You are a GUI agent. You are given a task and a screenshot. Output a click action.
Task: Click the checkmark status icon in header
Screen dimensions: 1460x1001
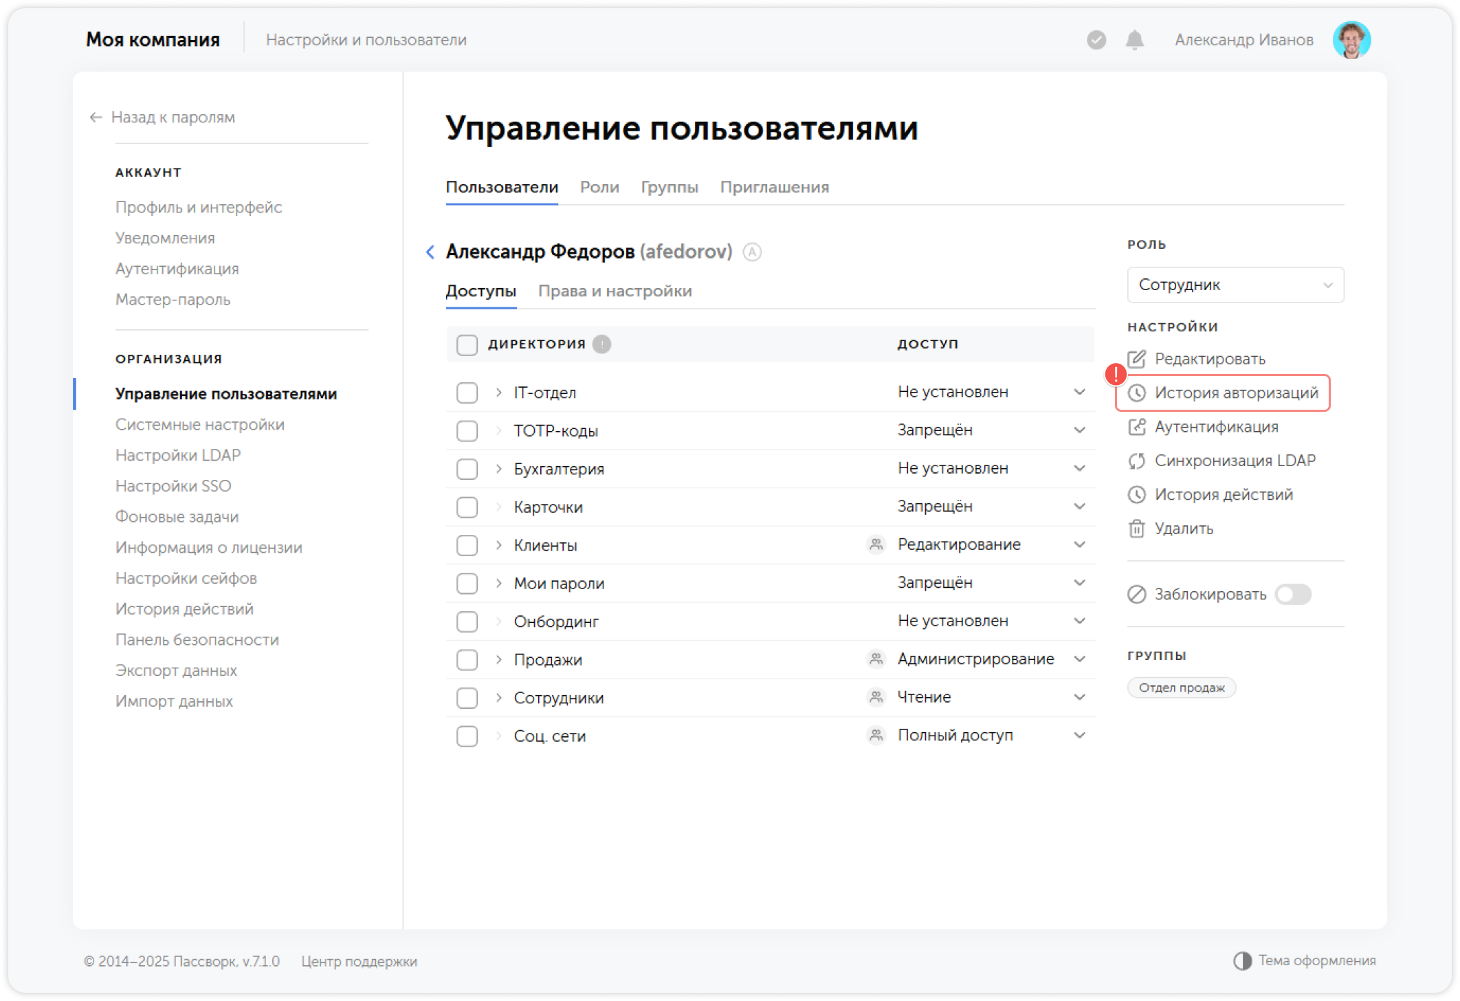click(1095, 39)
